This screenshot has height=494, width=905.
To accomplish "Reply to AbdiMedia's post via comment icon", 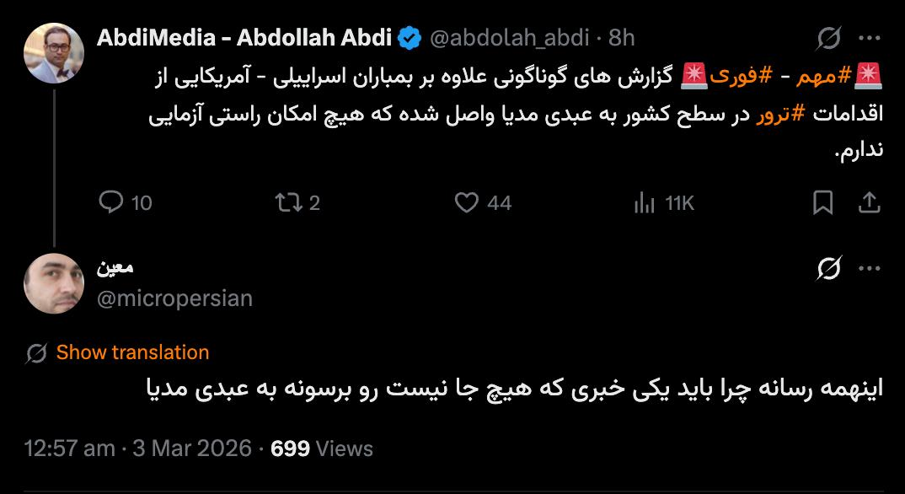I will click(113, 203).
